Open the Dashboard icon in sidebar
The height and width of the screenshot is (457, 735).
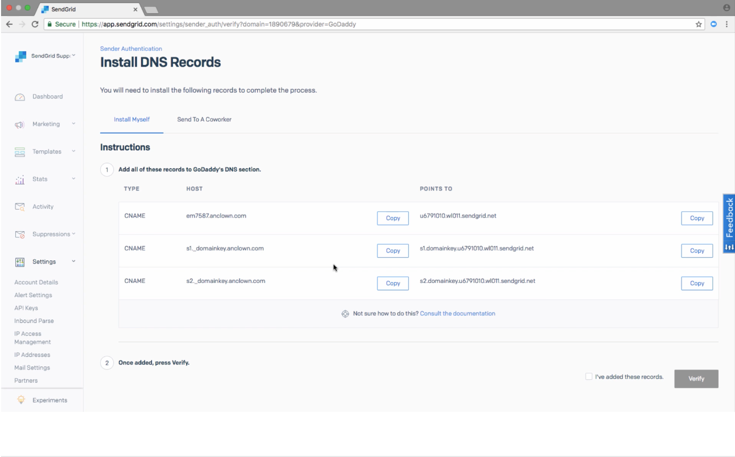pos(20,97)
